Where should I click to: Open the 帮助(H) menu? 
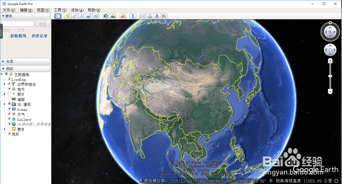click(x=94, y=10)
